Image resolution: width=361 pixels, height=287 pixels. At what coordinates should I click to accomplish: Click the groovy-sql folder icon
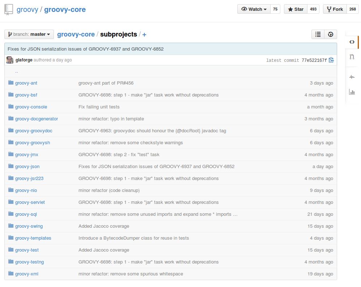[11, 214]
